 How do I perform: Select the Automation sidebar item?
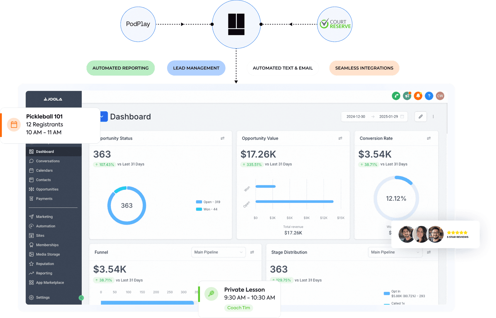click(x=45, y=226)
